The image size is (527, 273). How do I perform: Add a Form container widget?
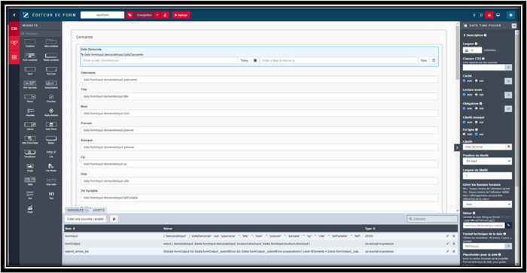(30, 56)
